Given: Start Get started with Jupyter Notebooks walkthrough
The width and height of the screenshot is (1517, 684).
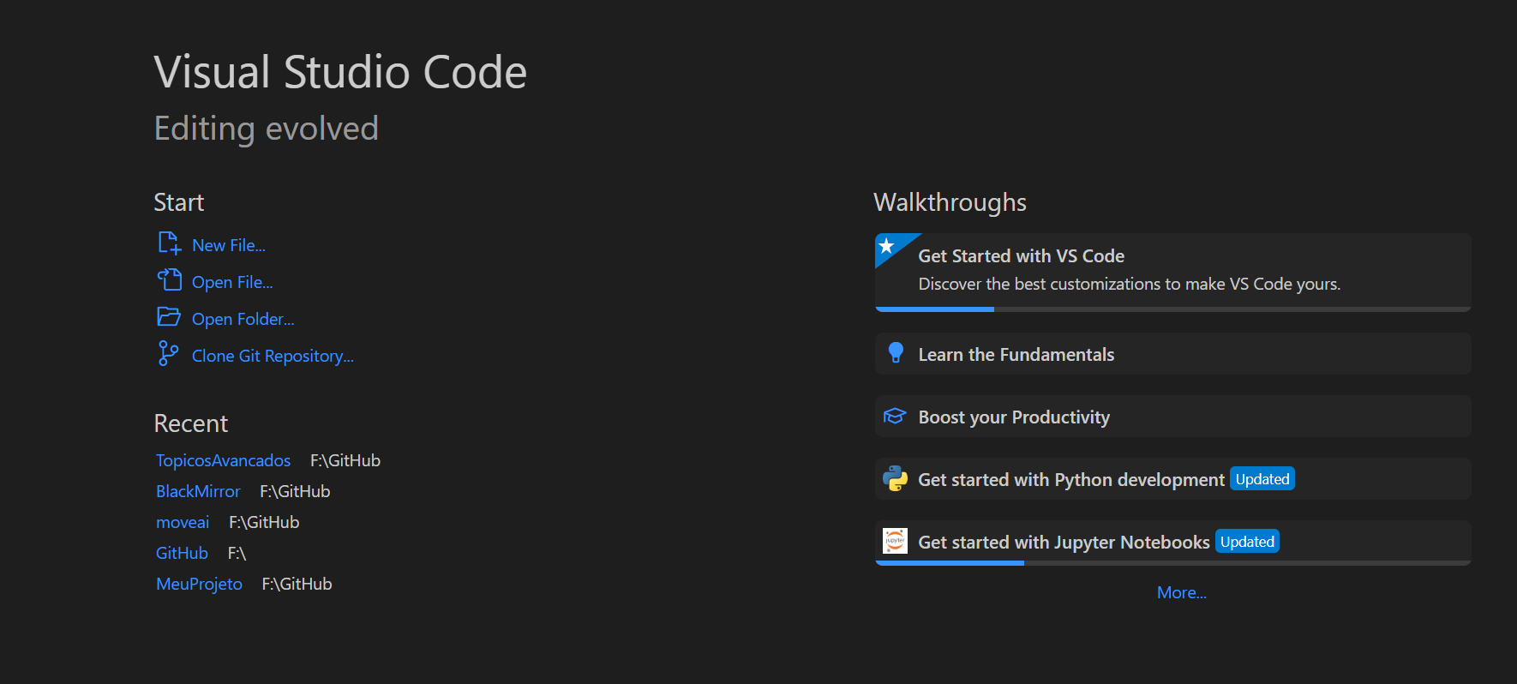Looking at the screenshot, I should (1172, 543).
